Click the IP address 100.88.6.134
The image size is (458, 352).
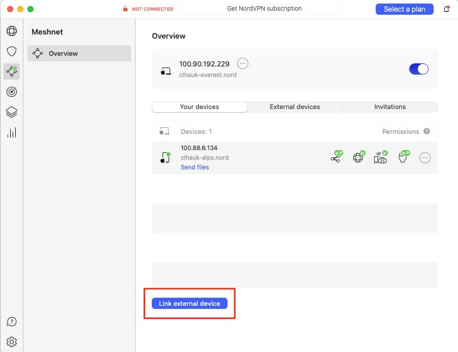(x=199, y=148)
